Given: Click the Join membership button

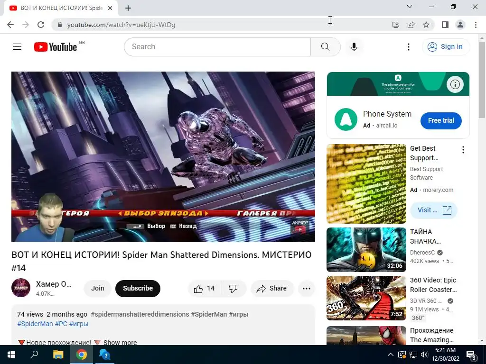Looking at the screenshot, I should pos(98,289).
